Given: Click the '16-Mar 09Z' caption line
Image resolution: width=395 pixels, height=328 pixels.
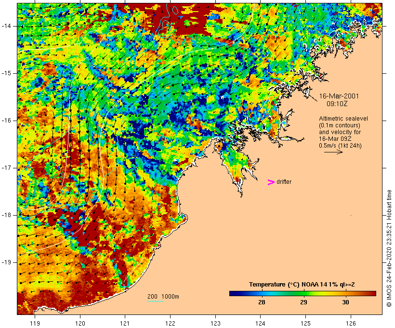Looking at the screenshot, I should click(335, 139).
